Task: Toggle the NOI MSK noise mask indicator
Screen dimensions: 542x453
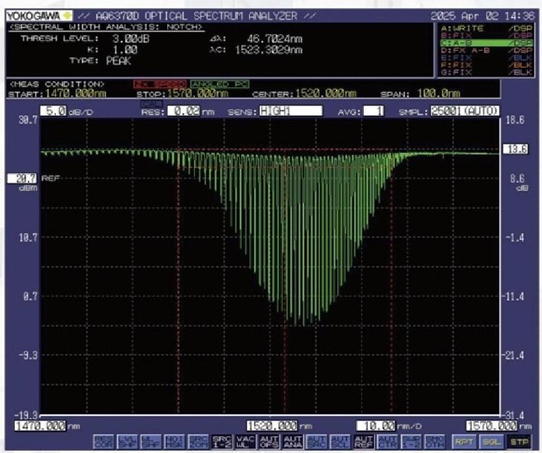Action: click(x=174, y=442)
